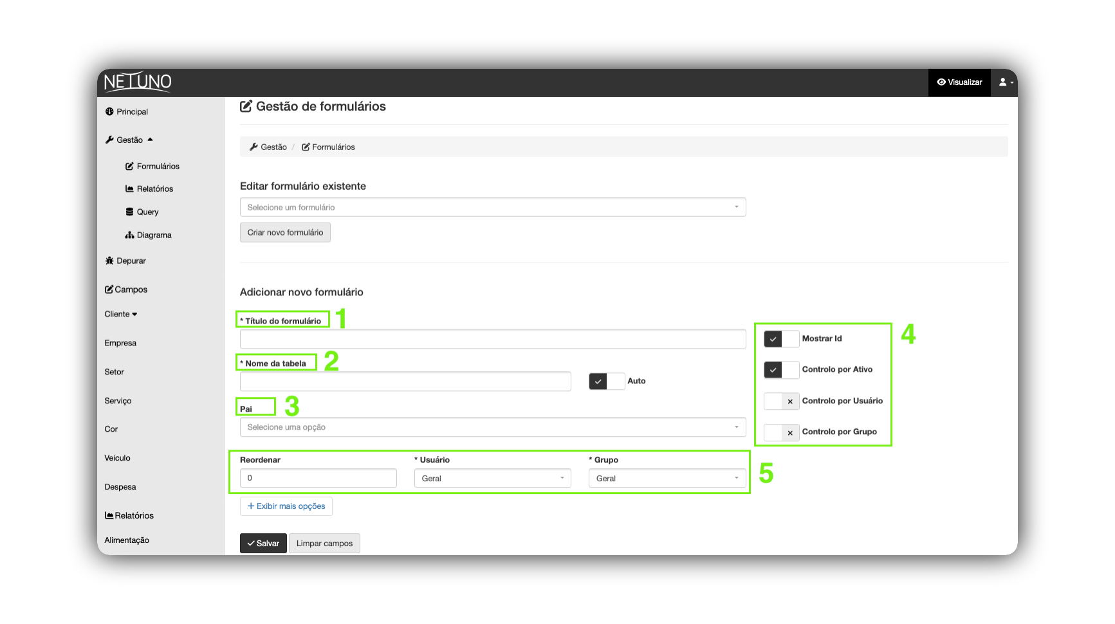Open Depurar bug item in the sidebar

125,261
